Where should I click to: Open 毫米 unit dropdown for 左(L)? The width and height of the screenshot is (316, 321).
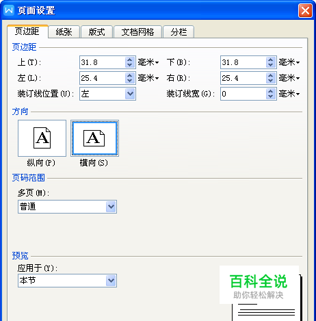148,78
